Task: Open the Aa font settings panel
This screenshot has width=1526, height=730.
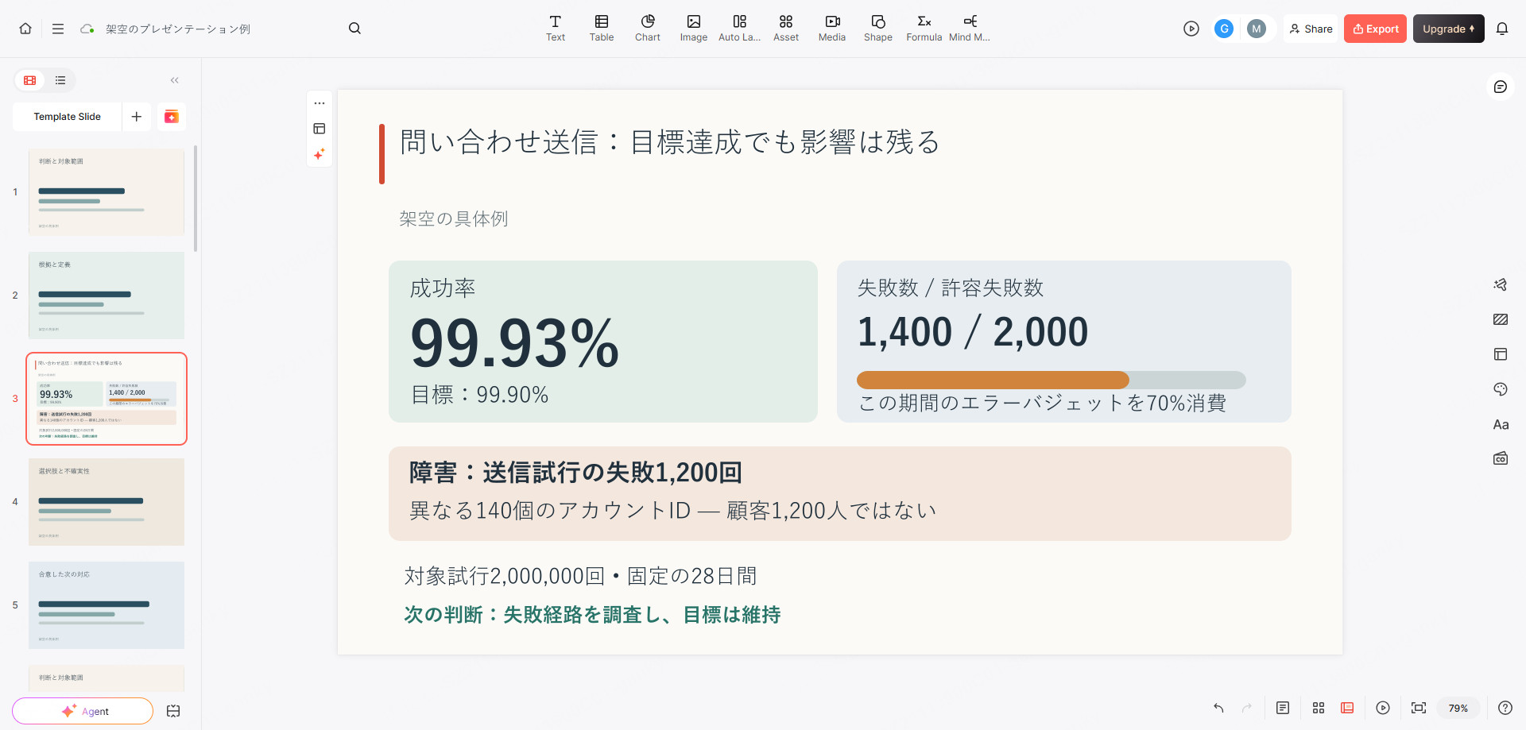Action: (x=1501, y=424)
